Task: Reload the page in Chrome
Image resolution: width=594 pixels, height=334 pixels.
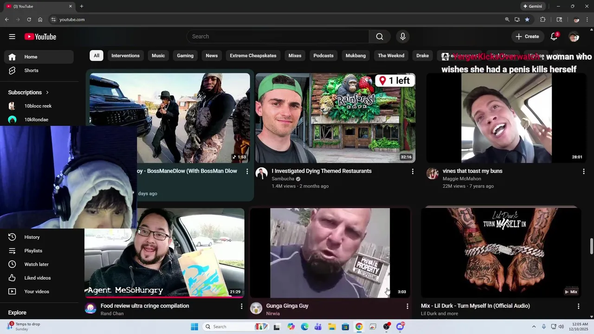Action: [29, 19]
